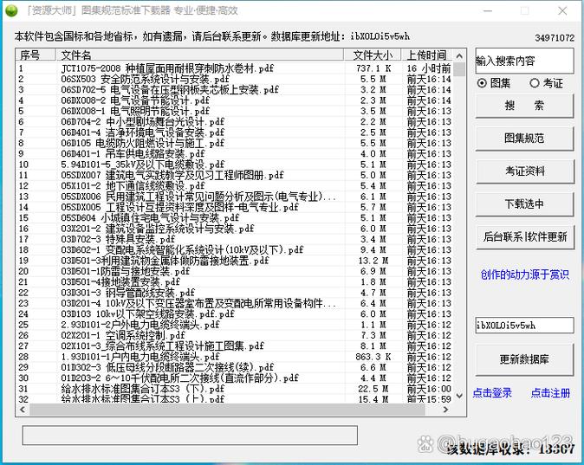Sort by the 文件大小 column header
Viewport: 584px width, 465px height.
tap(373, 55)
